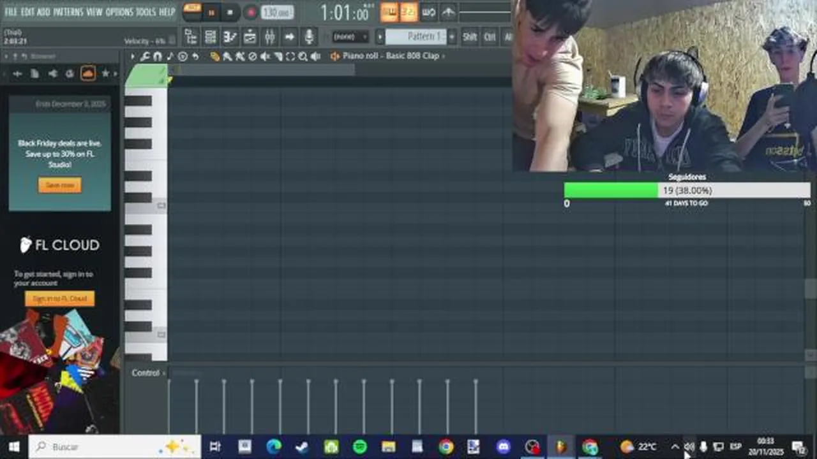
Task: Toggle the metronome button
Action: (389, 11)
